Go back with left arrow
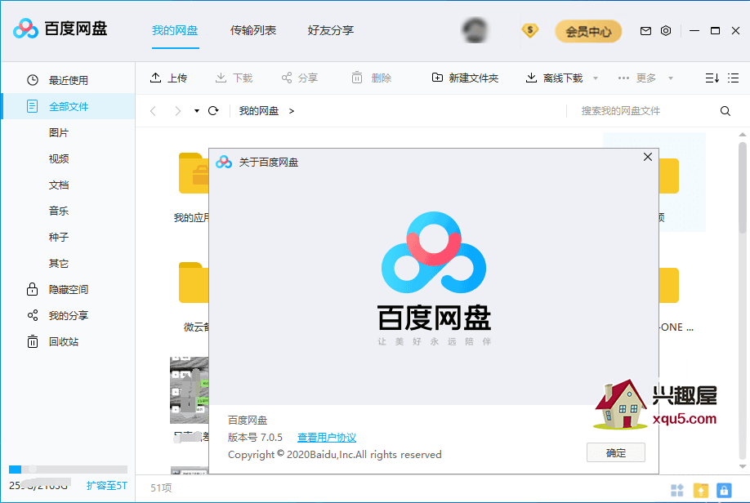750x503 pixels. pos(153,111)
